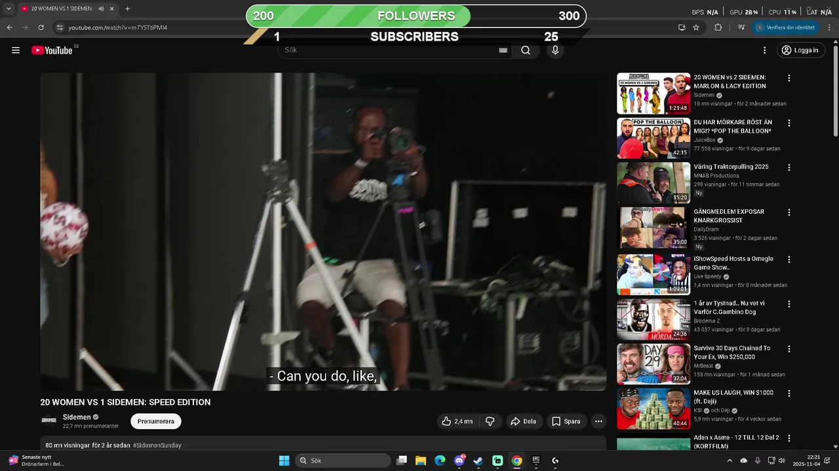Reload the page with the refresh icon
The width and height of the screenshot is (839, 471).
point(41,27)
